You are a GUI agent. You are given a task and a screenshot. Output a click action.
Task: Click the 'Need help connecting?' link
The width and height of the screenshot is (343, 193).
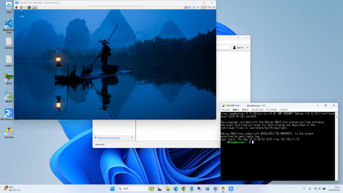pyautogui.click(x=109, y=138)
